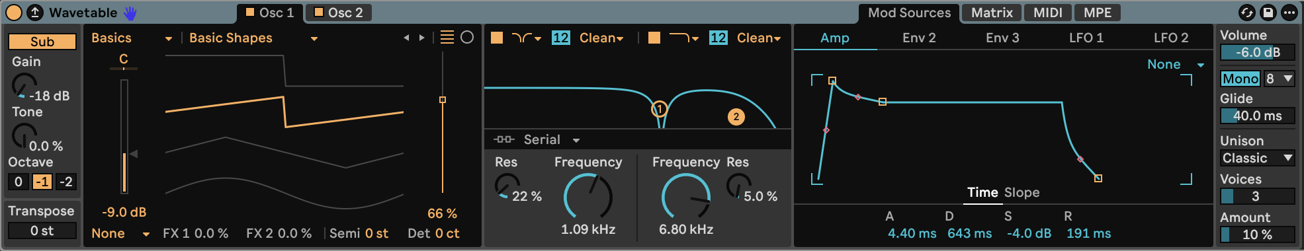Open the Matrix tab
This screenshot has height=251, width=1304.
tap(992, 13)
